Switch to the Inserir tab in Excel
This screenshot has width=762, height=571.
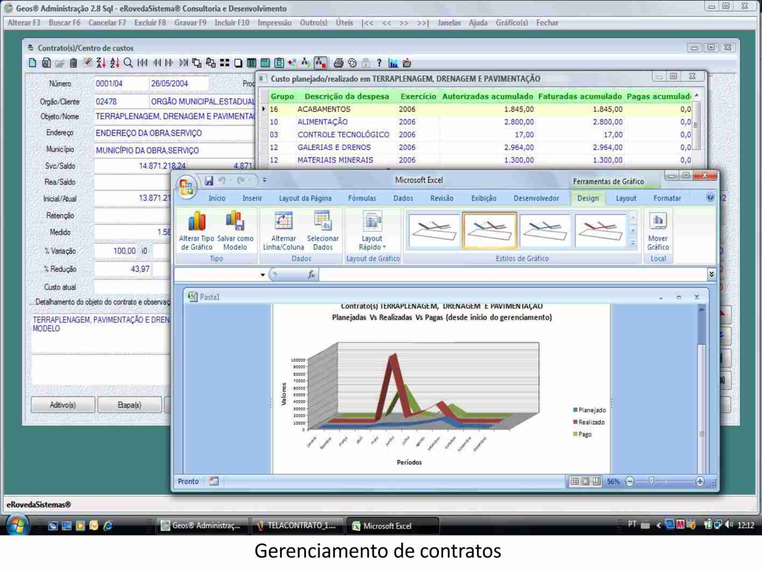coord(252,198)
